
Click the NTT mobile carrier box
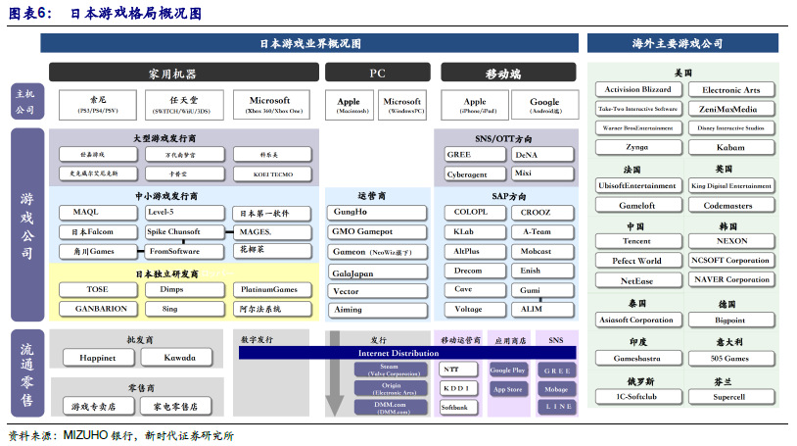[458, 370]
